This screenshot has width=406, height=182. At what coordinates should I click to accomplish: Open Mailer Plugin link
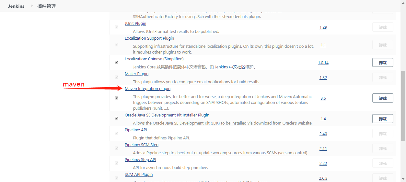coord(136,74)
